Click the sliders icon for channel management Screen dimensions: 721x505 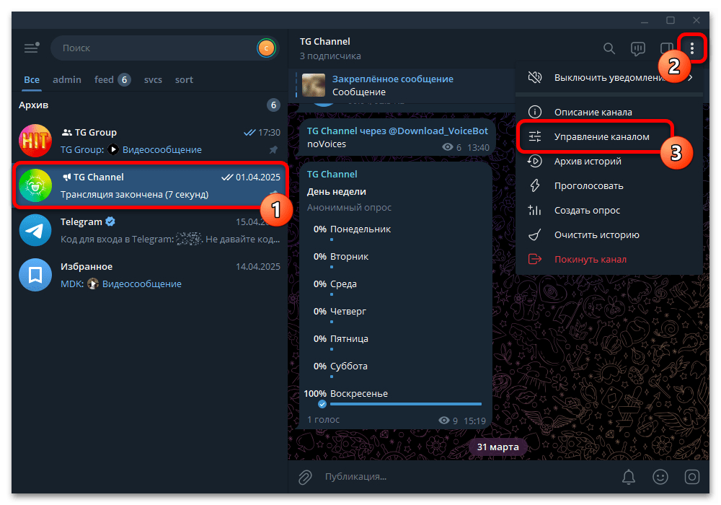535,136
